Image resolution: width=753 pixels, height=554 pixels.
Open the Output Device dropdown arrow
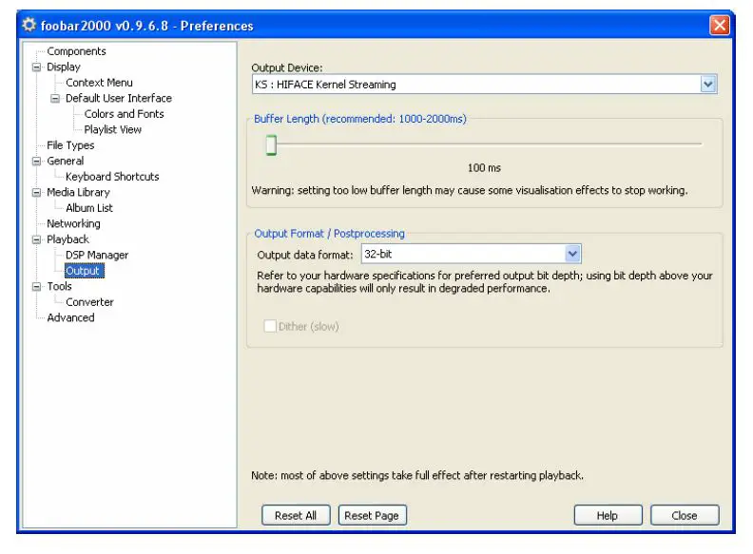[x=708, y=85]
